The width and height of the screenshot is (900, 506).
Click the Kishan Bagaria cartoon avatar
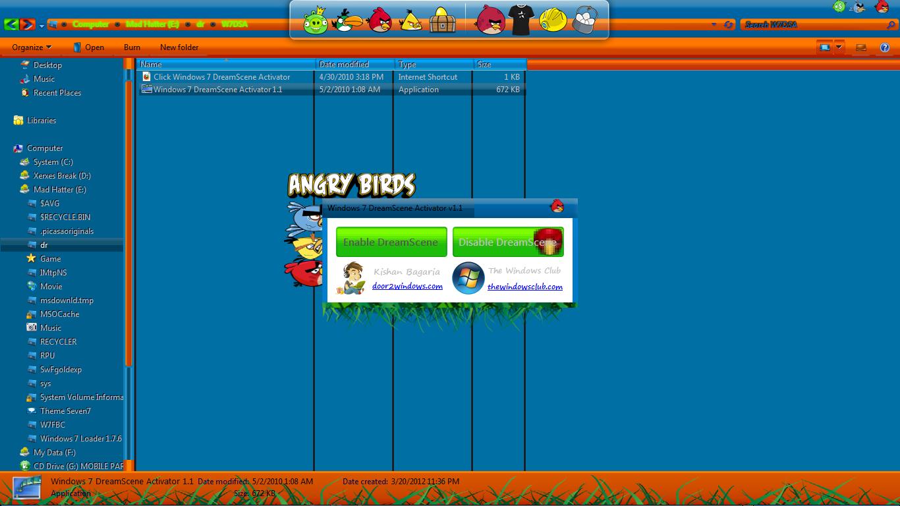[x=351, y=278]
